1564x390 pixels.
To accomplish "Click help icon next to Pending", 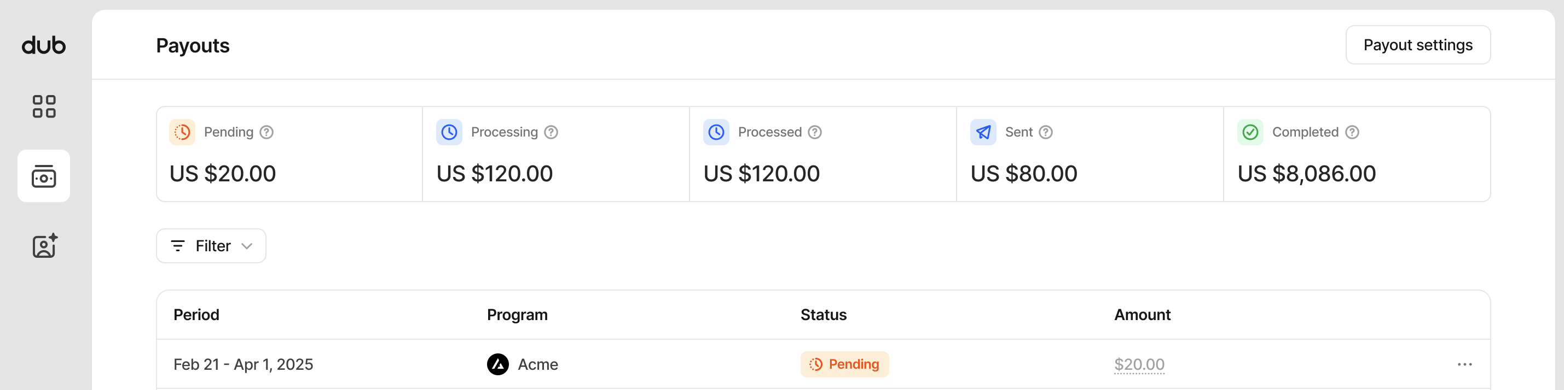I will 267,132.
